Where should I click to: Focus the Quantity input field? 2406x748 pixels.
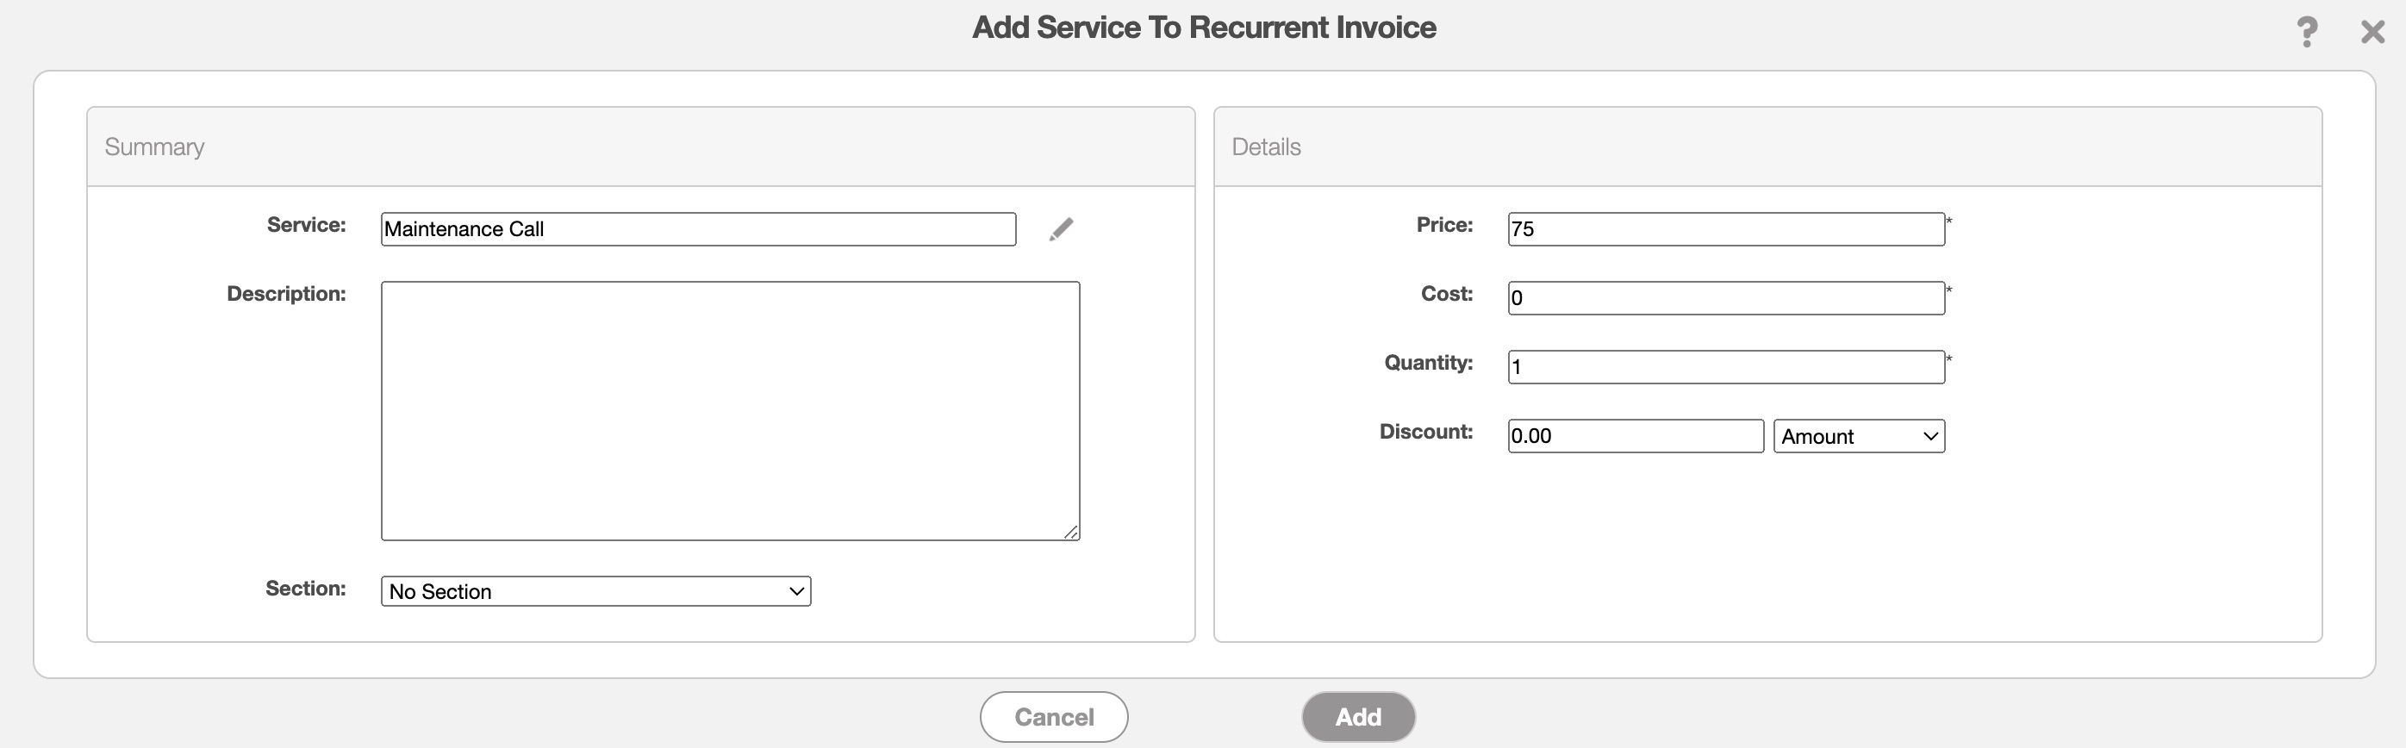1725,367
